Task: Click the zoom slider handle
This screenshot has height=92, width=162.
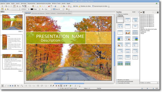Action: click(x=147, y=88)
